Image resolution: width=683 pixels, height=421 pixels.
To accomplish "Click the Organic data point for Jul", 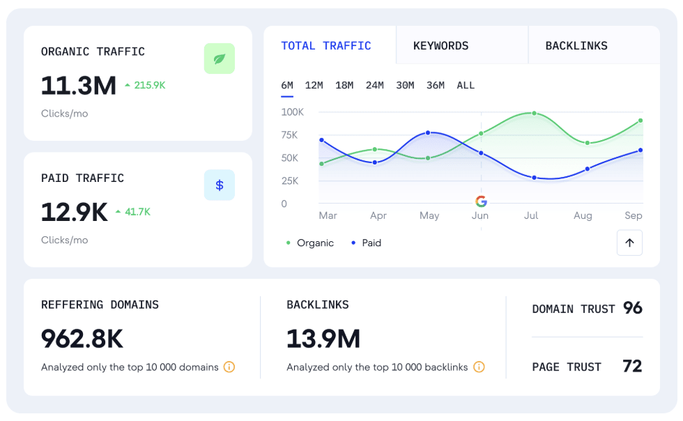I will tap(534, 114).
